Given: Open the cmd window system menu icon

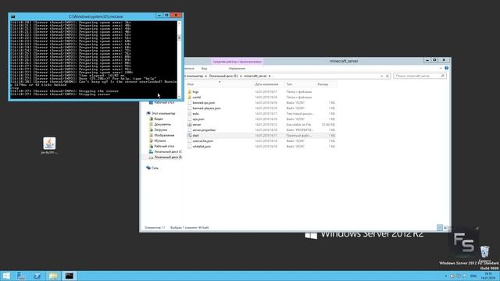Looking at the screenshot, I should tap(12, 16).
